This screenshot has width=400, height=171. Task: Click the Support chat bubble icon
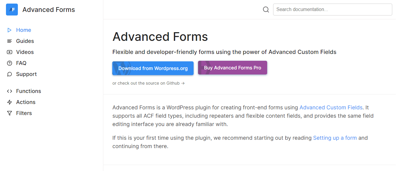tap(10, 74)
